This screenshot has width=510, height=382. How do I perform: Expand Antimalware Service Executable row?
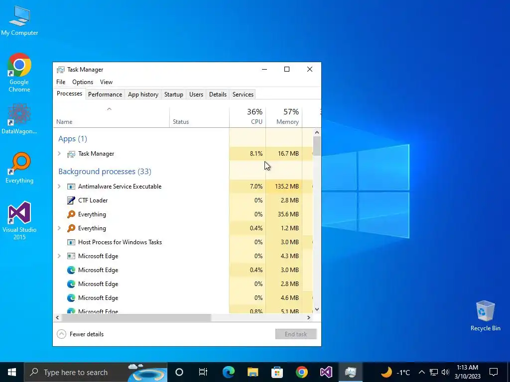[x=59, y=187]
